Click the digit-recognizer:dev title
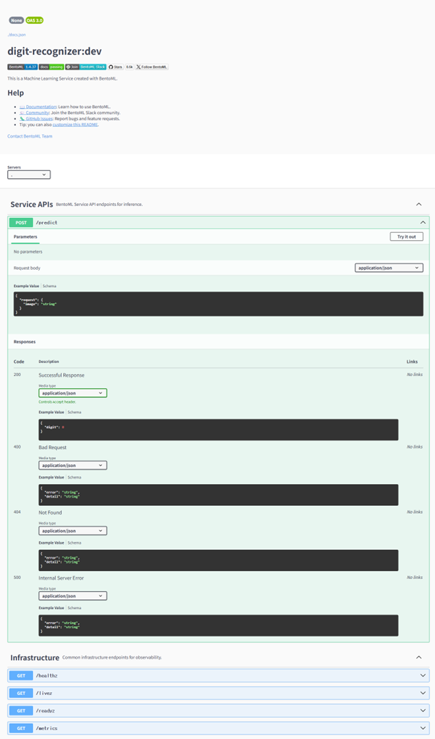Screen dimensions: 435x739 [55, 51]
